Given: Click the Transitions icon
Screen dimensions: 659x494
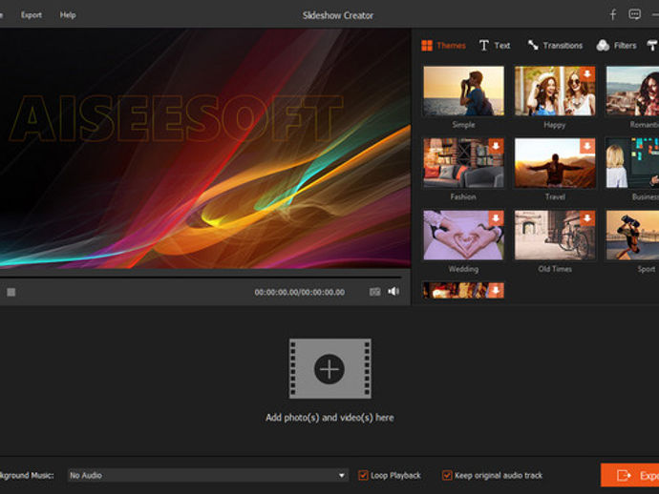Looking at the screenshot, I should click(x=533, y=45).
